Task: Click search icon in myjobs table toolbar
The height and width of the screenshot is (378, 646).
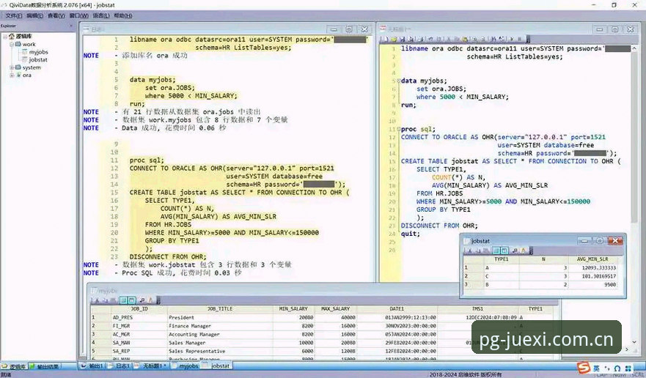Action: click(x=142, y=300)
